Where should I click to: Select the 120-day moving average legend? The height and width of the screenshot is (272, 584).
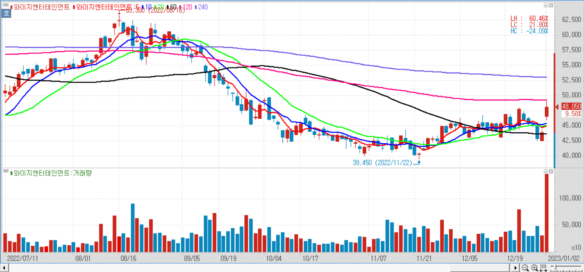pos(186,7)
